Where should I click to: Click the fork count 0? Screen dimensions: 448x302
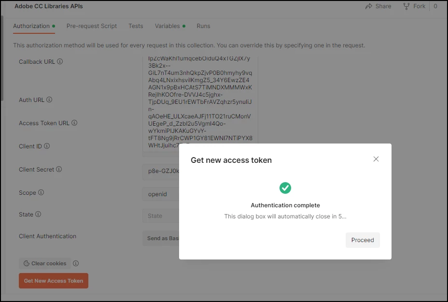(x=435, y=6)
